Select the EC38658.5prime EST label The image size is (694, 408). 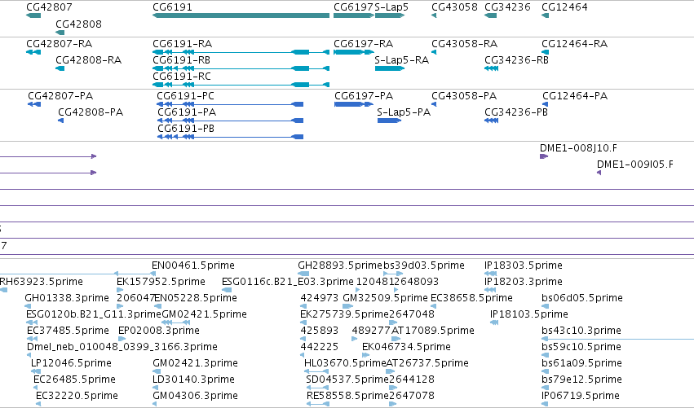pyautogui.click(x=472, y=298)
